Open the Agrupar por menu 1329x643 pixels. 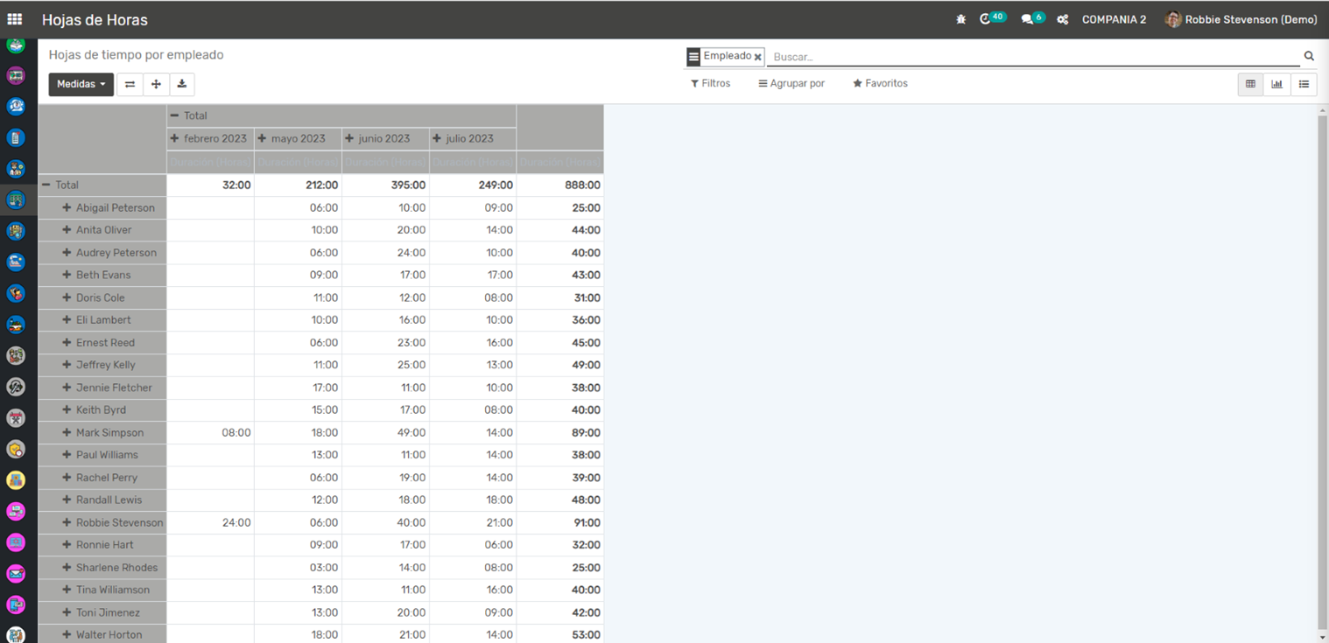(x=791, y=83)
